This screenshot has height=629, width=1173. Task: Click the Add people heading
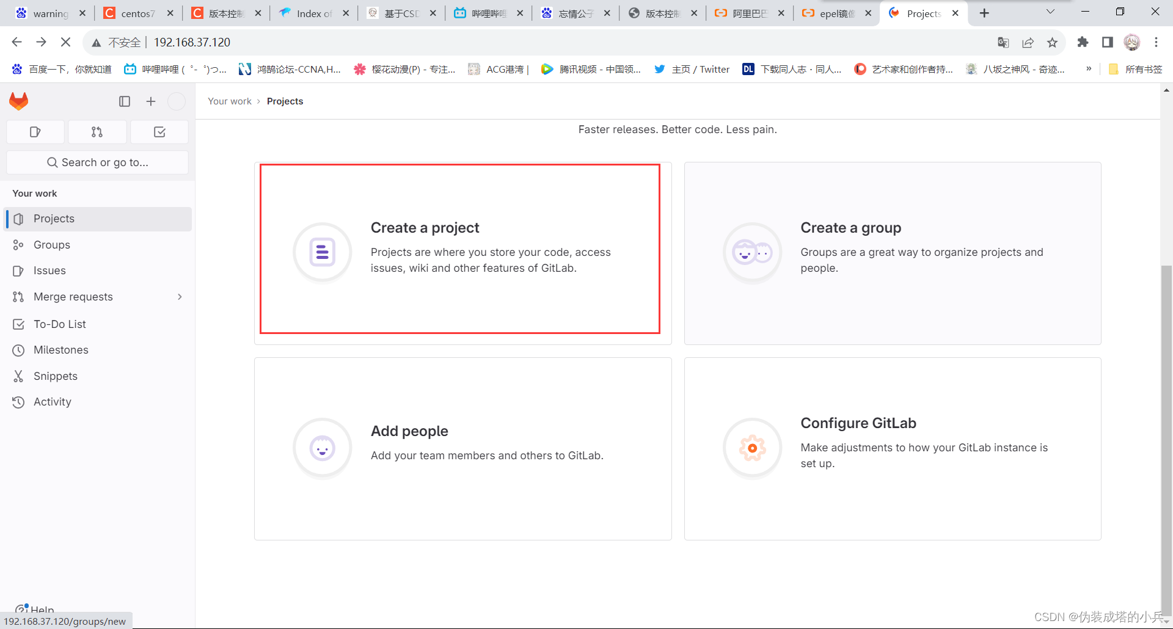[x=409, y=431]
